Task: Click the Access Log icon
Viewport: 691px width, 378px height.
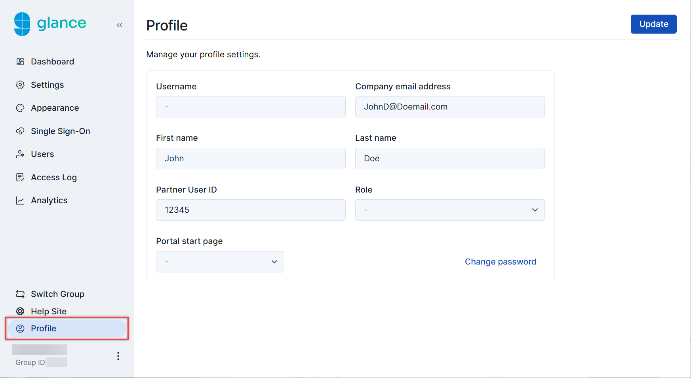Action: (x=20, y=178)
